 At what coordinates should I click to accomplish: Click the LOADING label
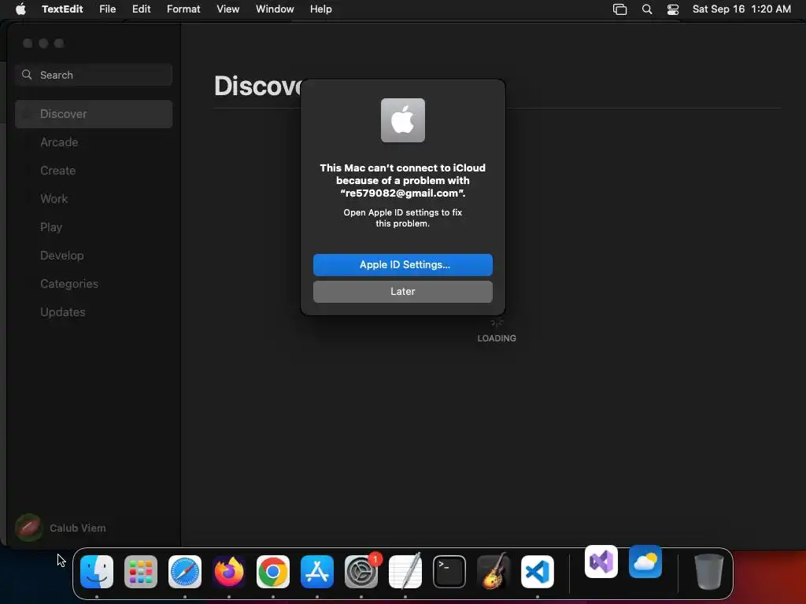pos(497,338)
